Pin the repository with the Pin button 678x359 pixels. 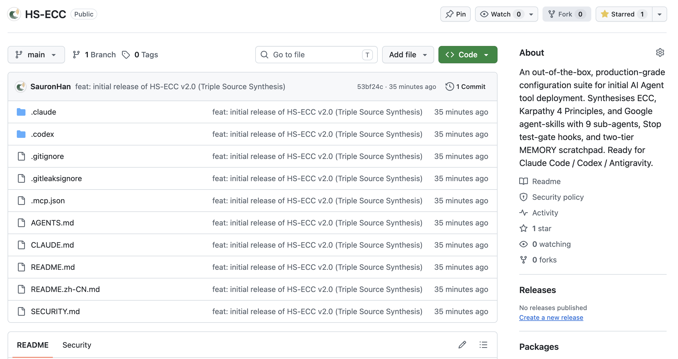pyautogui.click(x=456, y=14)
